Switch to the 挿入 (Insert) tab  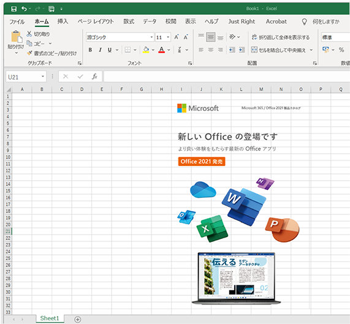(x=63, y=21)
